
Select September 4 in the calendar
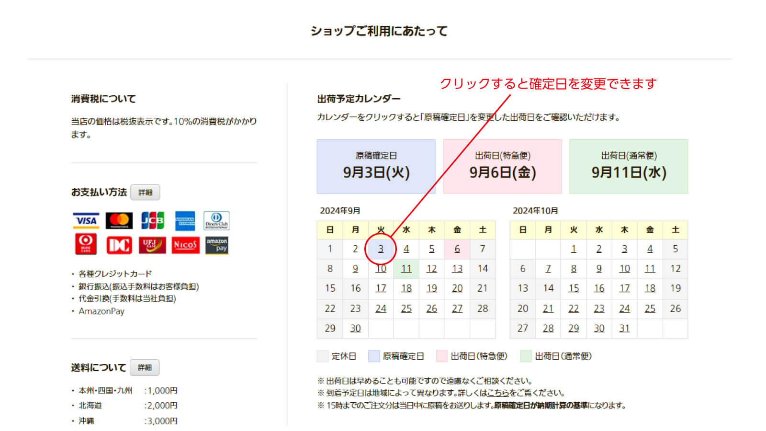point(406,249)
